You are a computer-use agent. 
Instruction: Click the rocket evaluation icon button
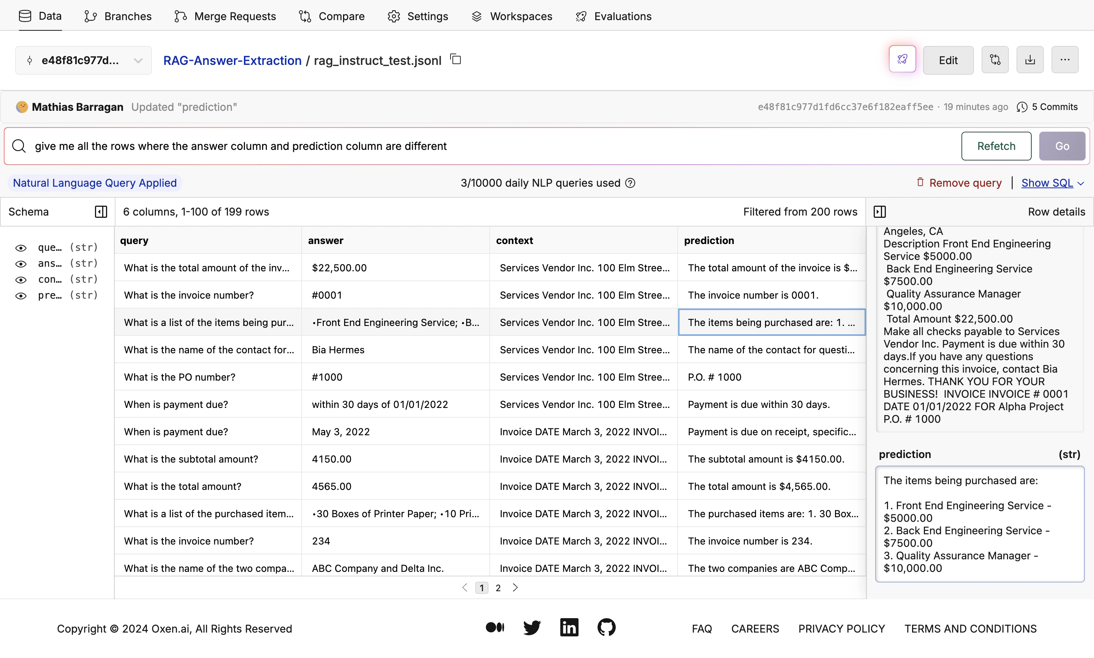902,60
